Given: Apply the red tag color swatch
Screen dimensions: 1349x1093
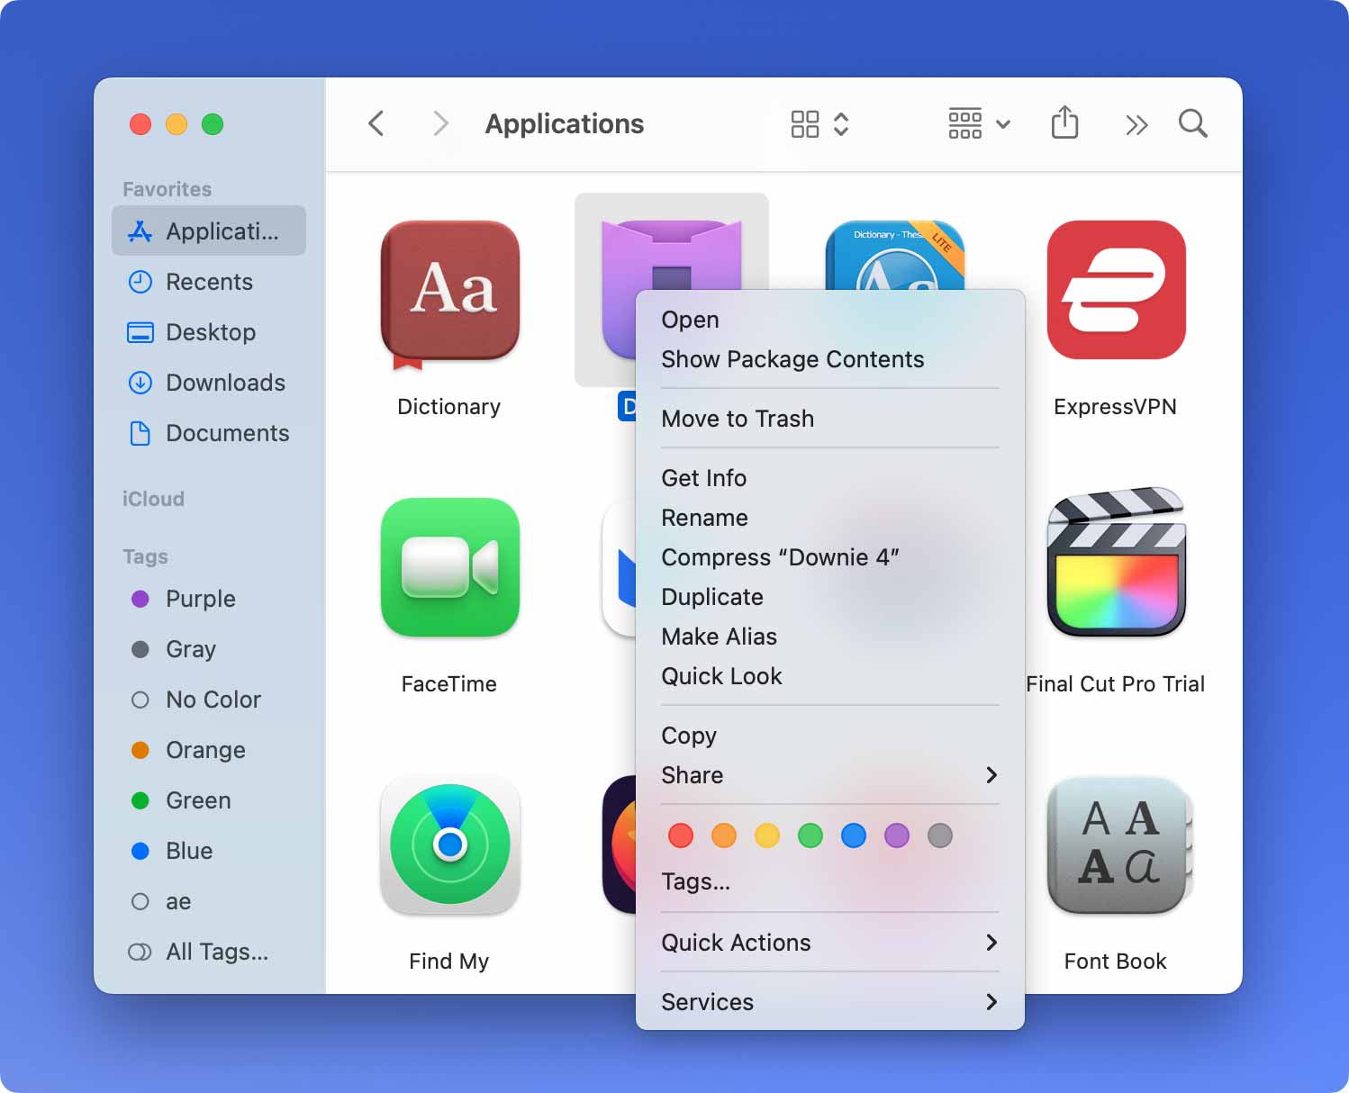Looking at the screenshot, I should click(681, 836).
